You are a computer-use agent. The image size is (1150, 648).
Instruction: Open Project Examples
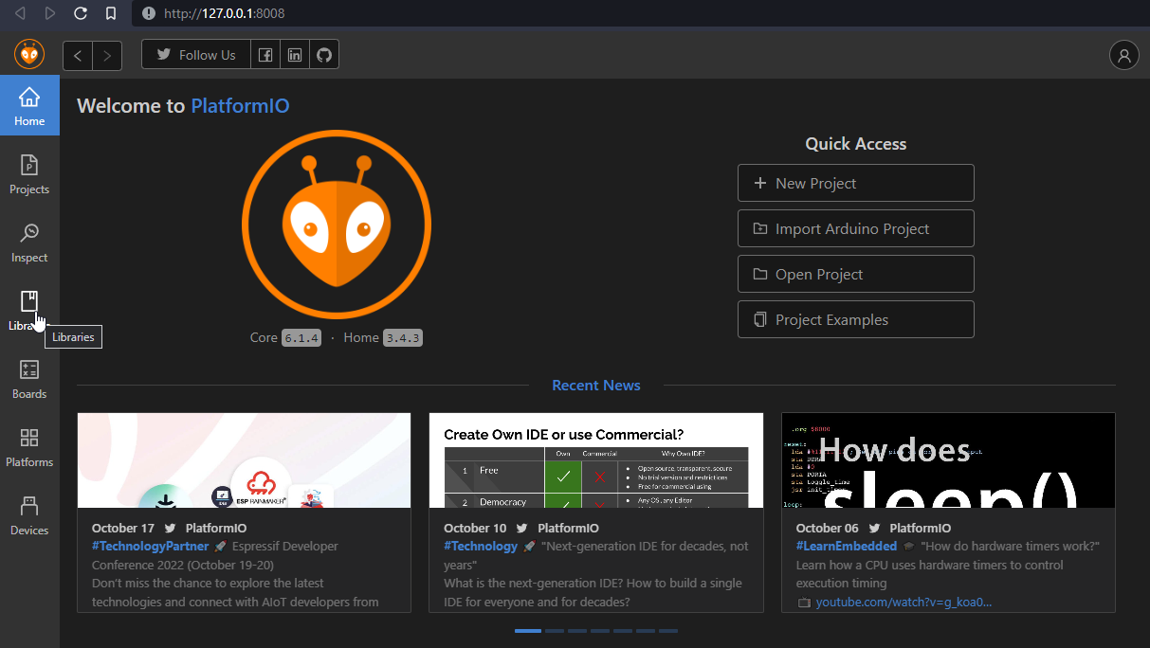click(x=856, y=319)
